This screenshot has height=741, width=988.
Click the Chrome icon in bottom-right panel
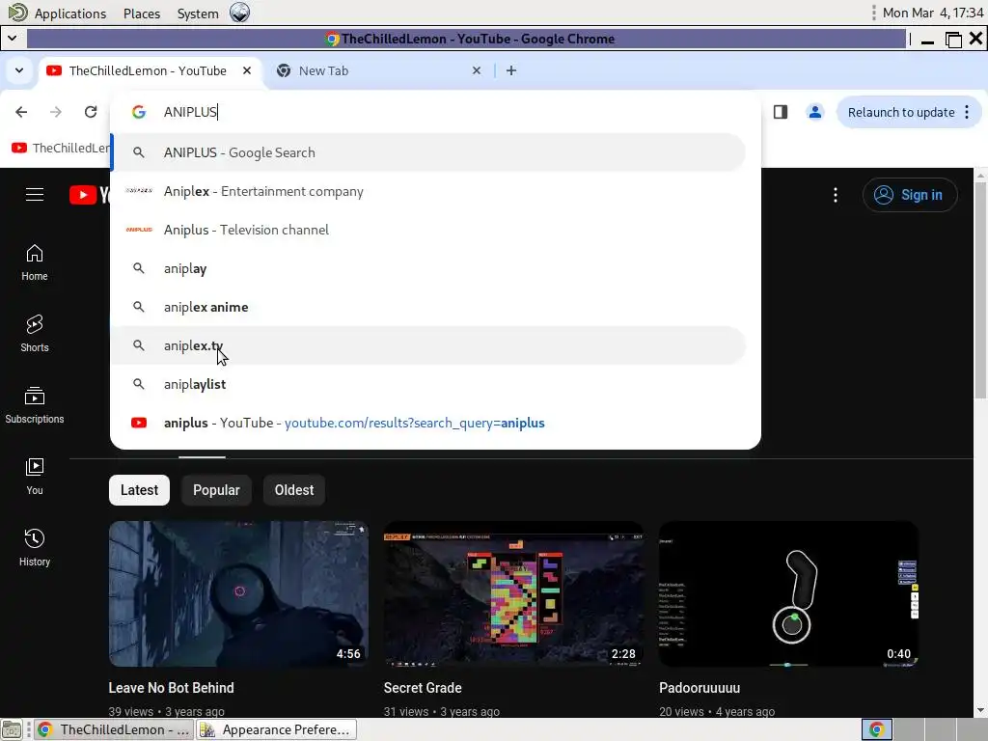(876, 729)
